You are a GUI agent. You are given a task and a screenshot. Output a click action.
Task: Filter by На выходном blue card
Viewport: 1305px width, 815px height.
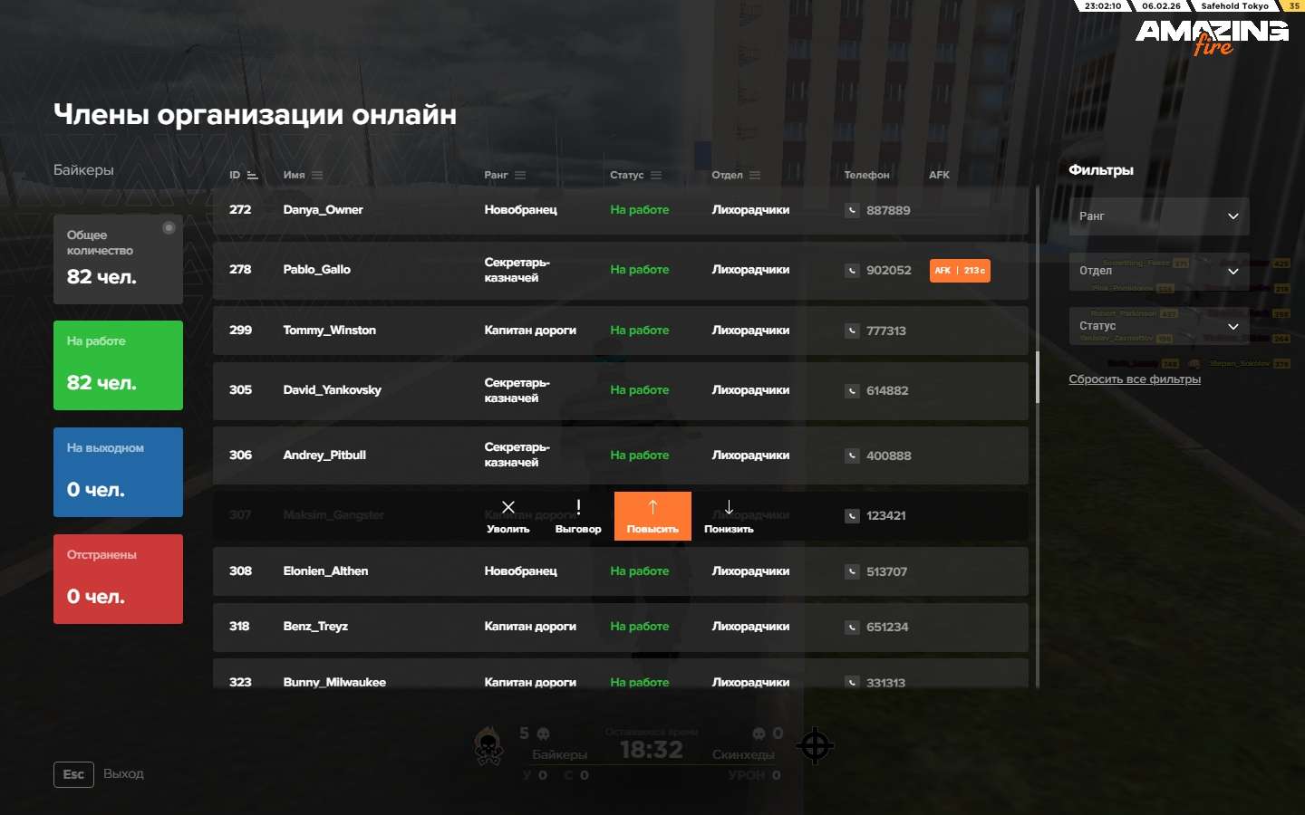point(118,472)
